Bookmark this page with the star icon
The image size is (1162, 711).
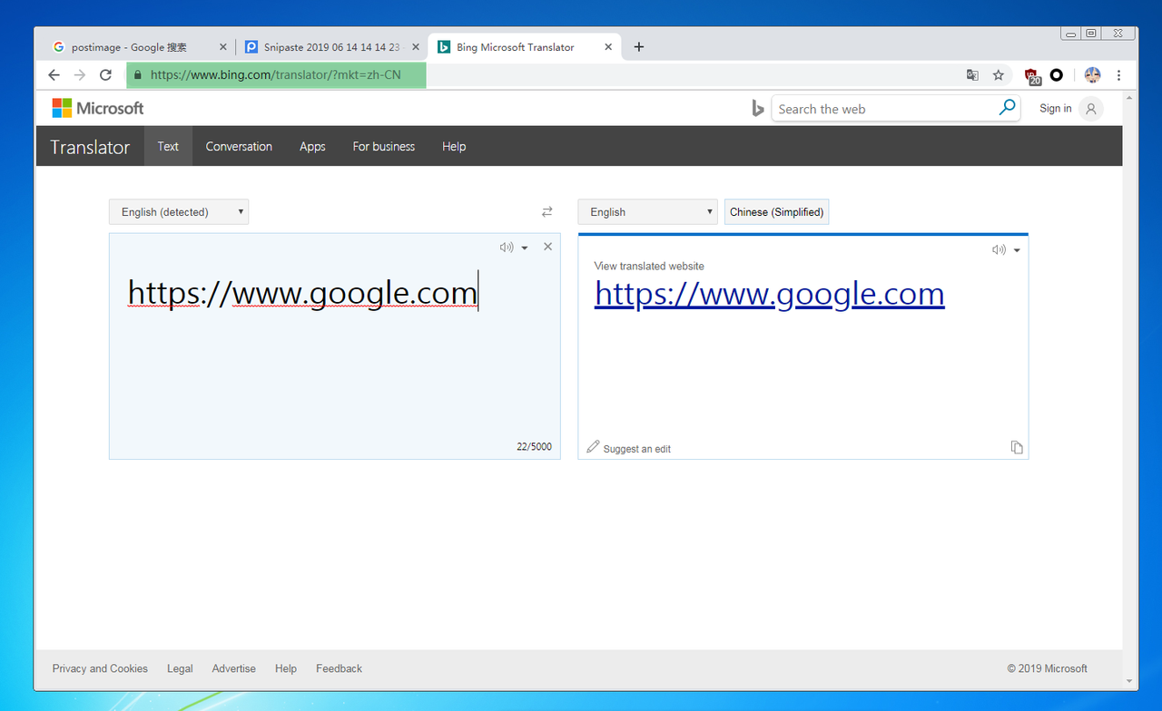[999, 75]
